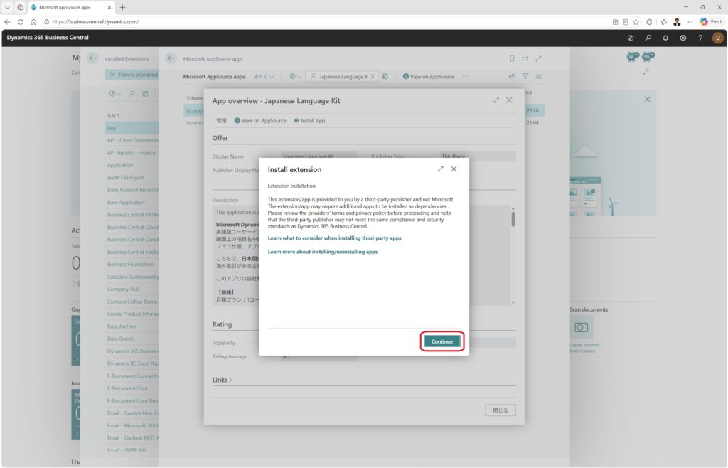
Task: Open a new browser tab
Action: 122,7
